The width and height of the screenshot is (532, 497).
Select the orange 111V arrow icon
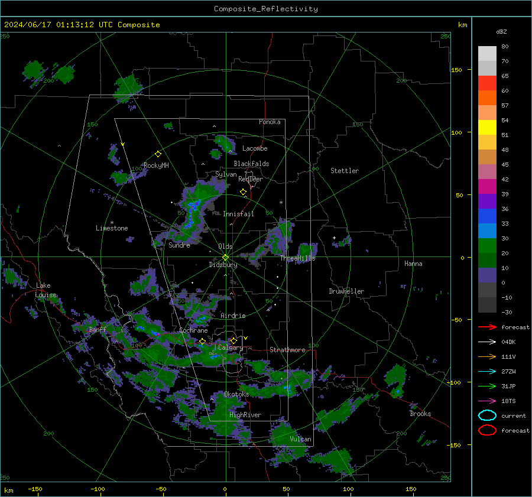[487, 356]
